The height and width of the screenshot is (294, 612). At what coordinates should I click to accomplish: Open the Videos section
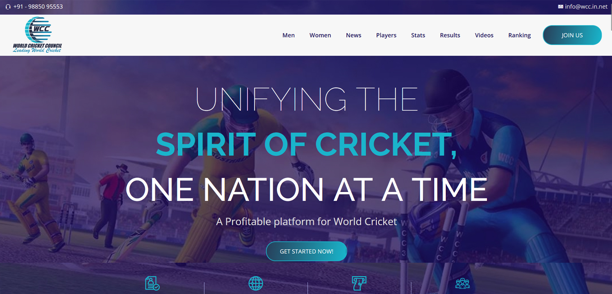[484, 35]
